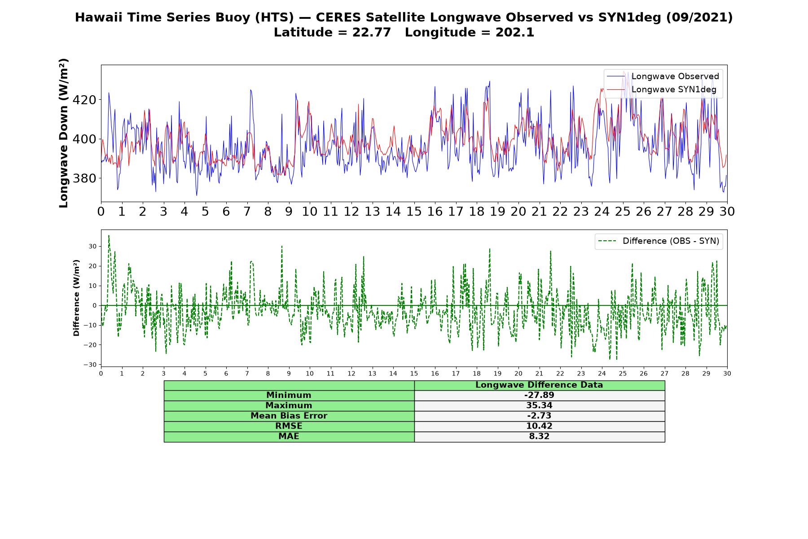The image size is (808, 539).
Task: Click the minimum value -27.89 cell
Action: coord(540,395)
